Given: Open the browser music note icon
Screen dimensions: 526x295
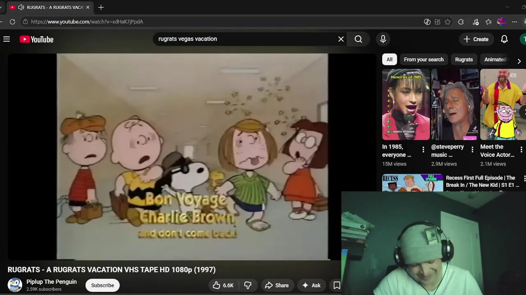Looking at the screenshot, I should click(475, 22).
